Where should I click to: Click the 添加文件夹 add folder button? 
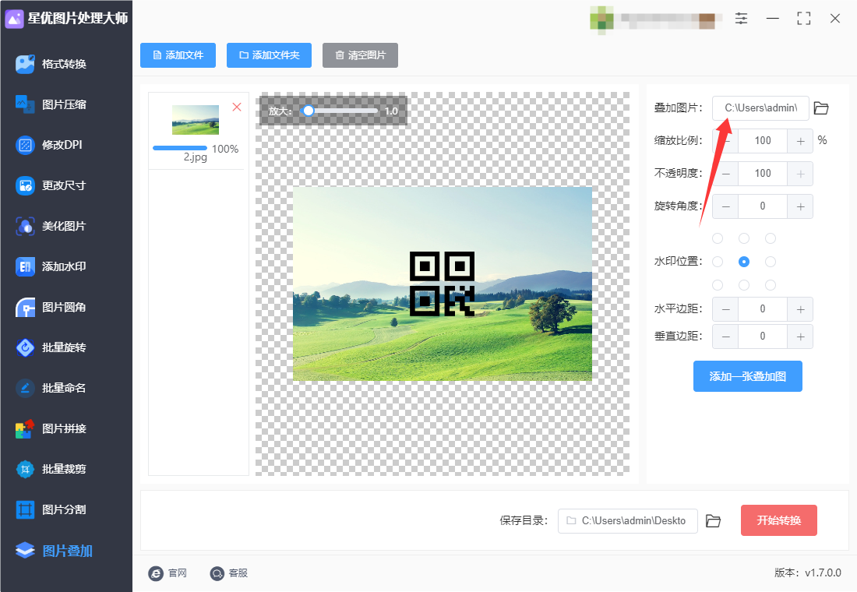(269, 55)
